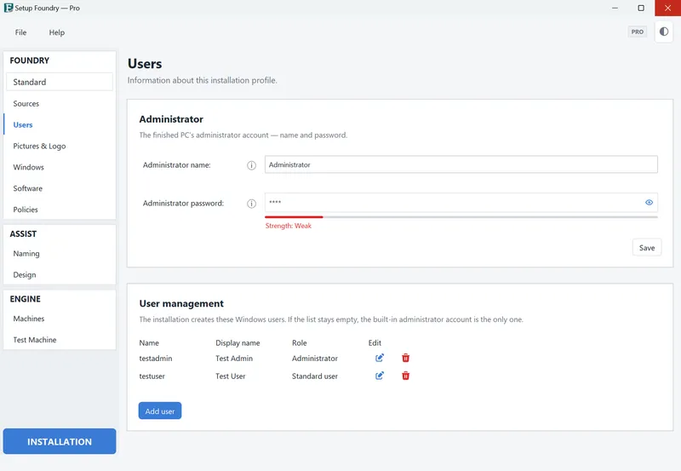This screenshot has height=471, width=681.
Task: Click the Administrator role cell of testadmin
Action: [x=314, y=359]
